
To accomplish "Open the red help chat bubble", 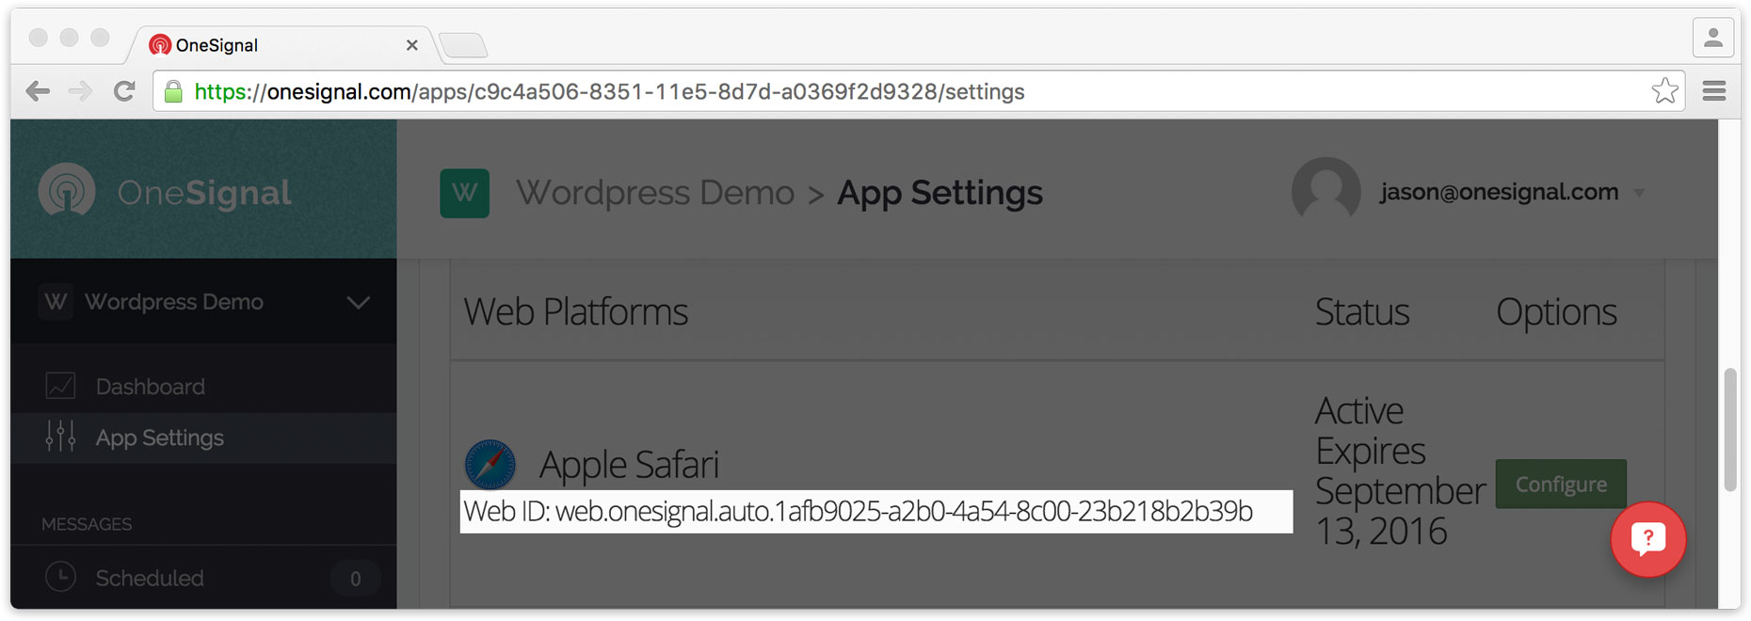I will click(1647, 539).
